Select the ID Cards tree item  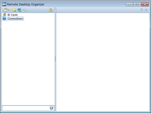pos(10,15)
